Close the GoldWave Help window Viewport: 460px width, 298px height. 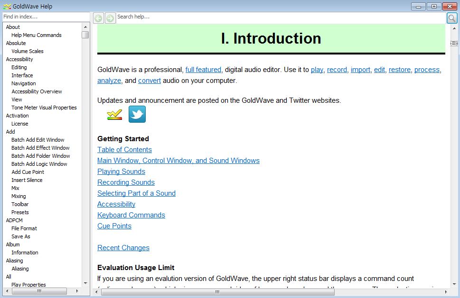(x=450, y=6)
